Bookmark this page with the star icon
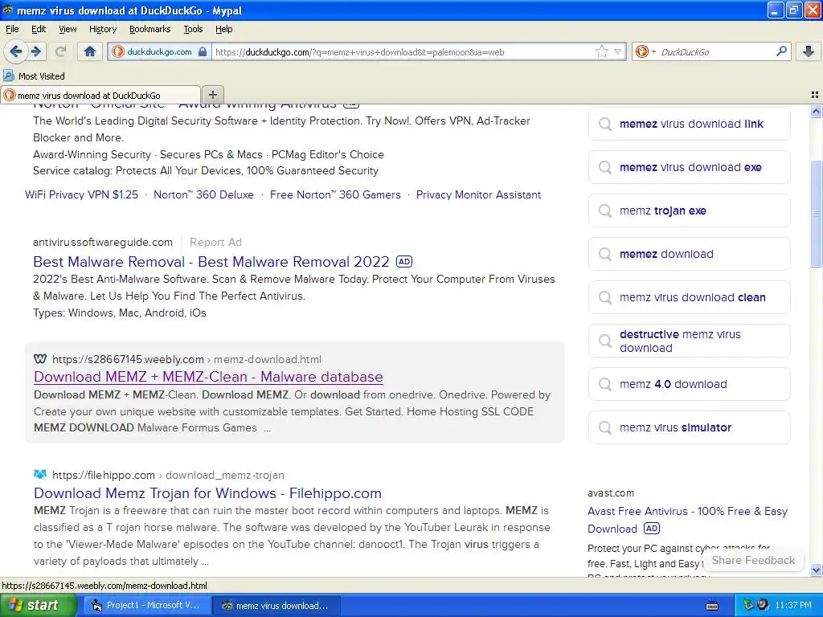823x617 pixels. coord(601,51)
